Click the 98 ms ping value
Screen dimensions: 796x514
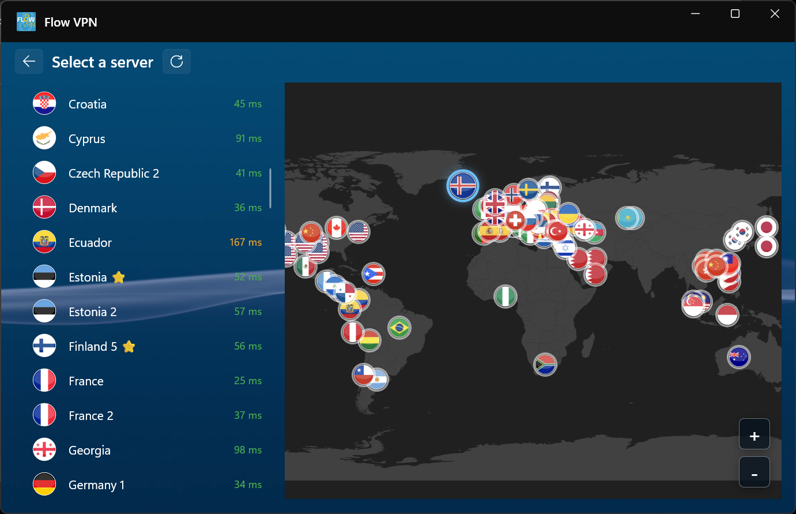(x=248, y=450)
